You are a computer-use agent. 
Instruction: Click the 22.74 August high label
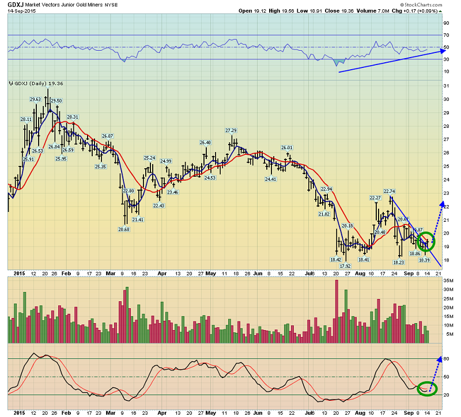(390, 191)
